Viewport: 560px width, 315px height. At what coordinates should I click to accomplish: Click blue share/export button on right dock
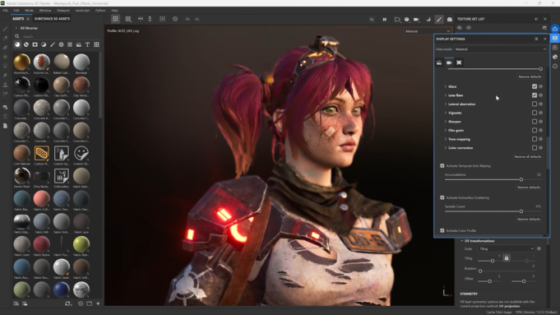click(x=554, y=29)
